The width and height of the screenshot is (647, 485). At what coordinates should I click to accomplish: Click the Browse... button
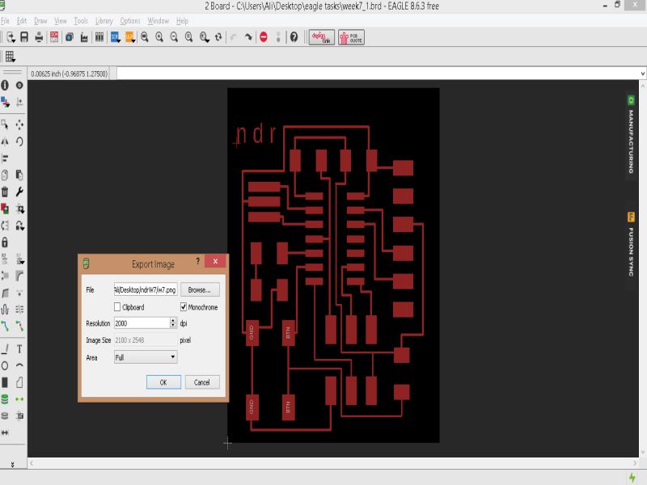(x=199, y=289)
